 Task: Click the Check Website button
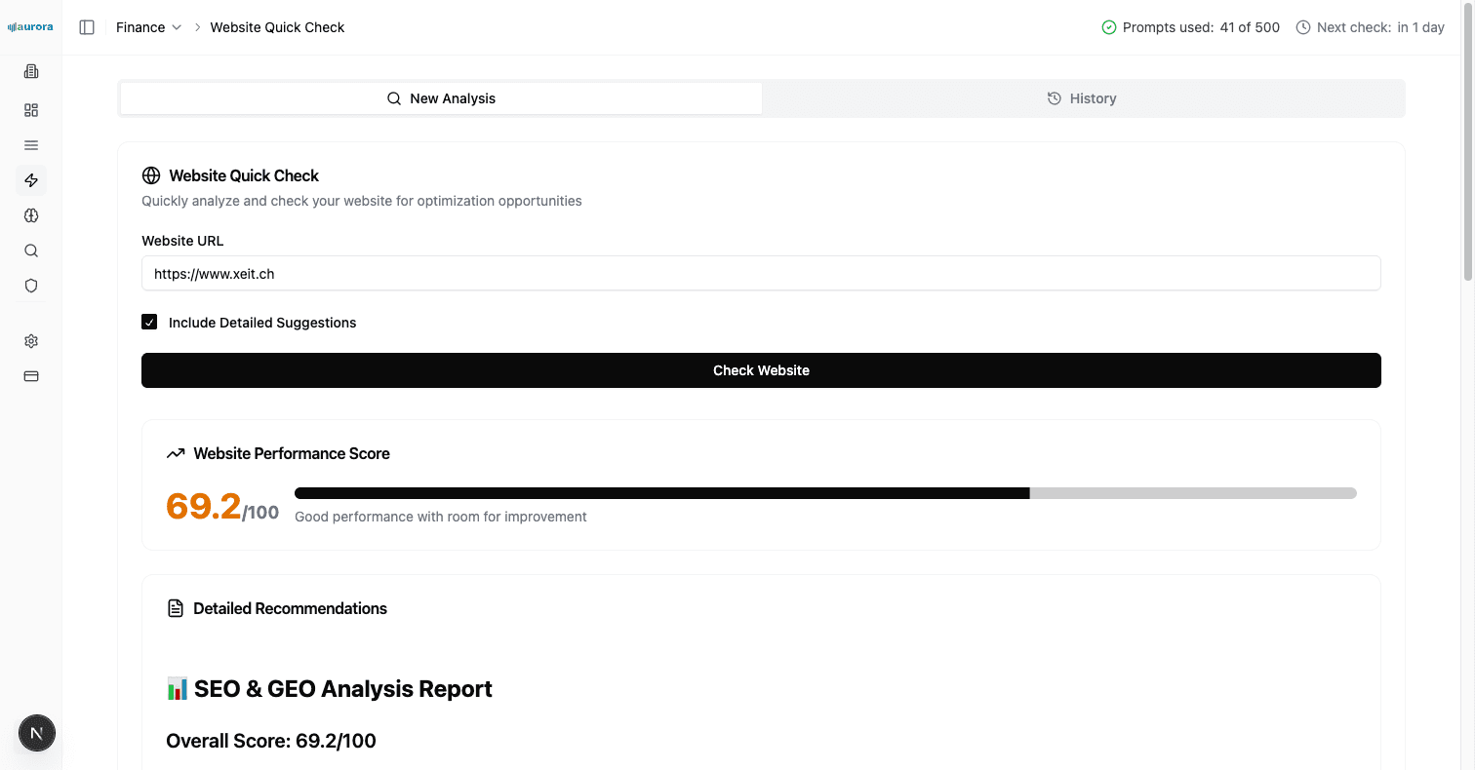(761, 370)
